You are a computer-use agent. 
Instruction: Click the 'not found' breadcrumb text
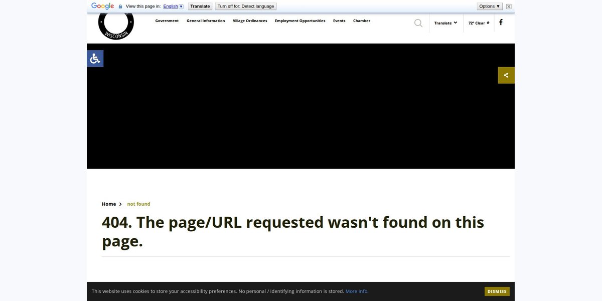pos(138,204)
